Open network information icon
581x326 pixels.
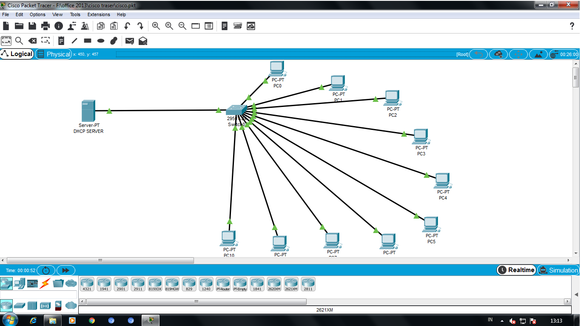coord(59,26)
